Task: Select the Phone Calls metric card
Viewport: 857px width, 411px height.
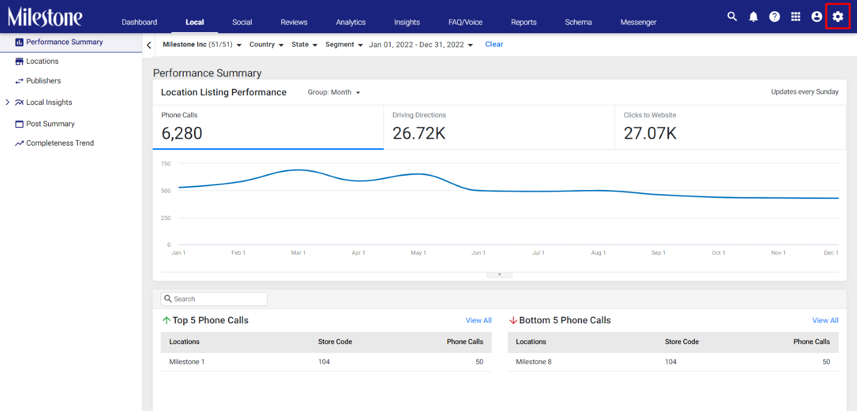Action: pyautogui.click(x=268, y=127)
